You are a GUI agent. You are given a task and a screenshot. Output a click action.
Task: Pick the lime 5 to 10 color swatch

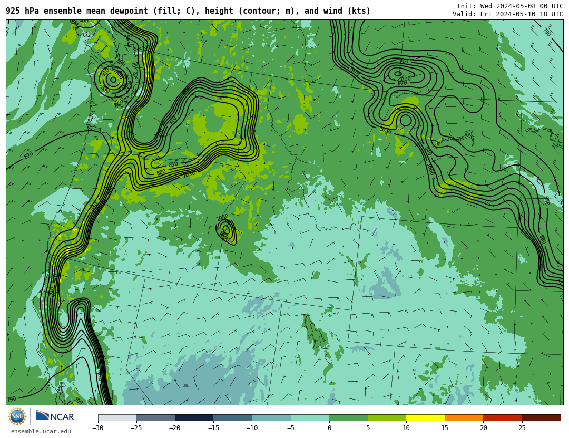(387, 417)
